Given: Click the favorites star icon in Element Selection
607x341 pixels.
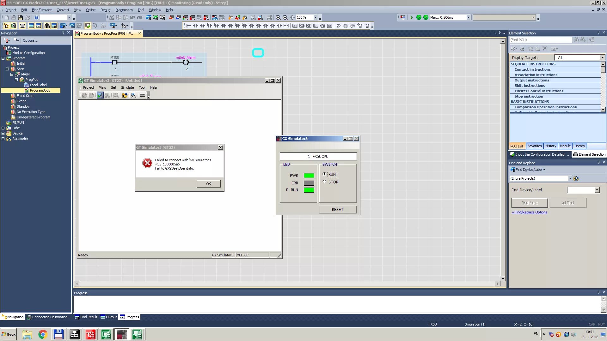Looking at the screenshot, I should click(x=531, y=49).
